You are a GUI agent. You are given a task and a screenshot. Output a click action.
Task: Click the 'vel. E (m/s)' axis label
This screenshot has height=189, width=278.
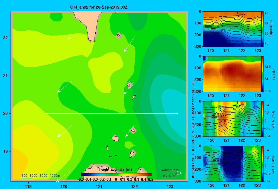click(x=273, y=165)
